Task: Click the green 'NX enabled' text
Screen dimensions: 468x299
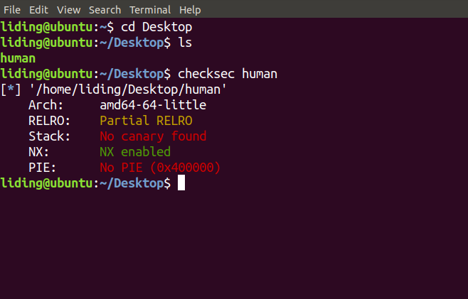Action: tap(135, 151)
